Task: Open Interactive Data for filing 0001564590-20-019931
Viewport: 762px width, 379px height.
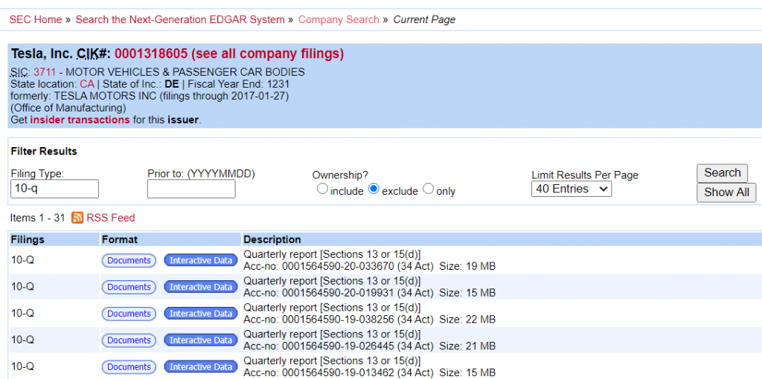Action: tap(201, 287)
